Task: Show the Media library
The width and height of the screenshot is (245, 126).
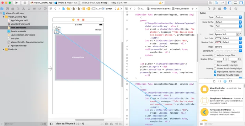Action: [230, 81]
